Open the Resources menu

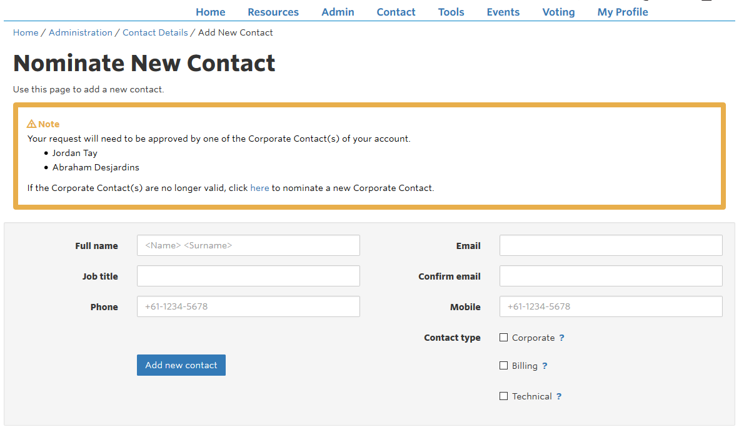[x=273, y=12]
